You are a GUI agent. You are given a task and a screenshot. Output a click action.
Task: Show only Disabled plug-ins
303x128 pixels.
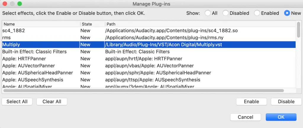225,13
